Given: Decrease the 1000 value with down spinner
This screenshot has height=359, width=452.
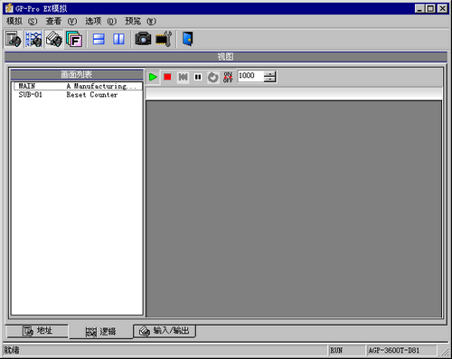Looking at the screenshot, I should point(270,79).
